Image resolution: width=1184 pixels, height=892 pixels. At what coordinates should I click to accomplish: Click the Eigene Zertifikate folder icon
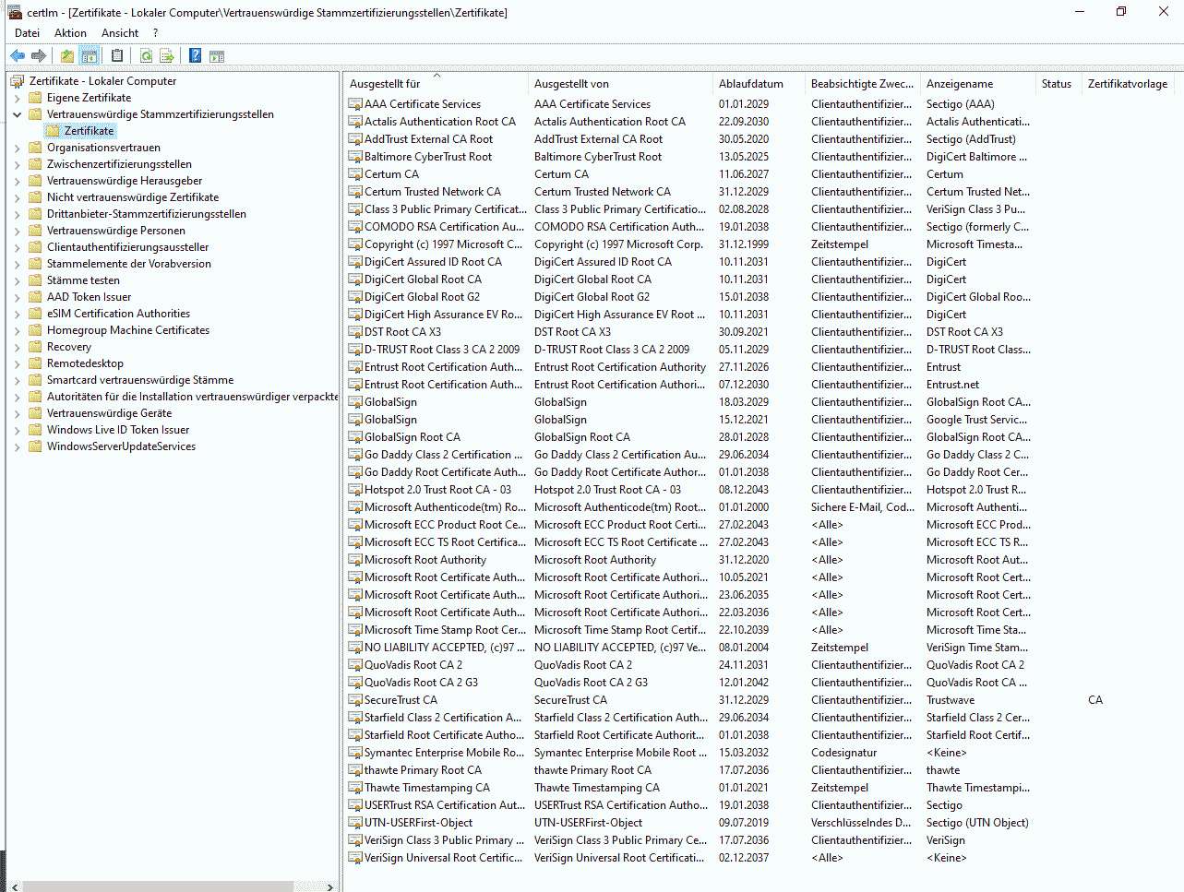click(x=36, y=98)
